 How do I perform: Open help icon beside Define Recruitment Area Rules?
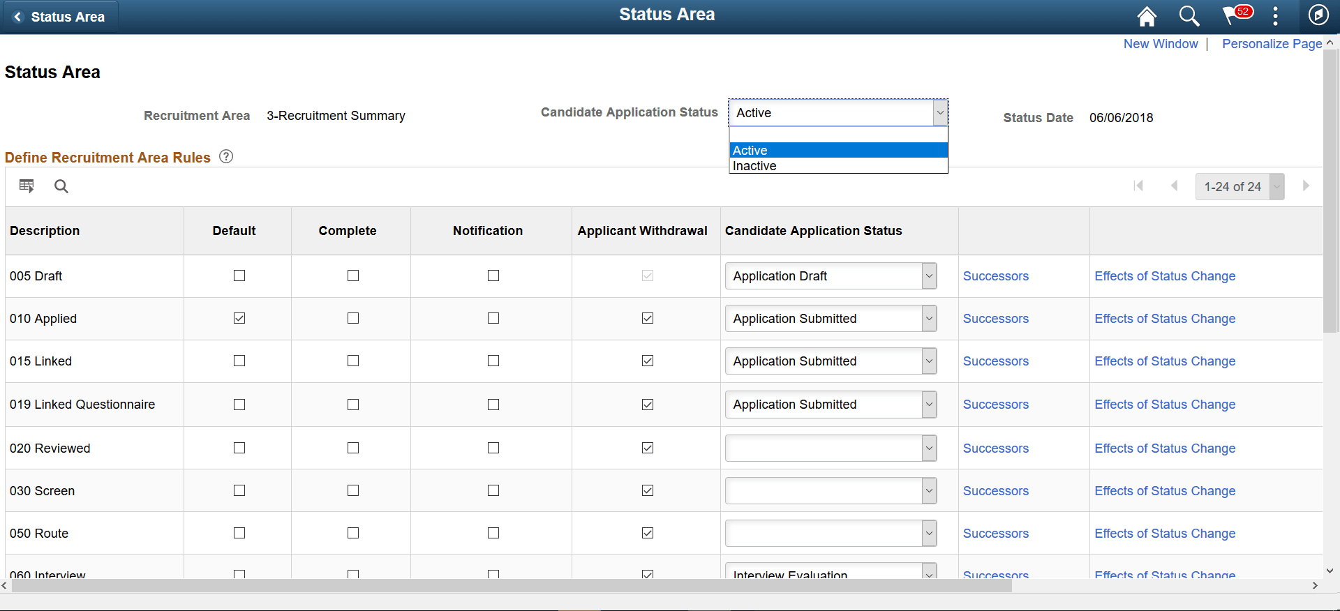coord(226,157)
